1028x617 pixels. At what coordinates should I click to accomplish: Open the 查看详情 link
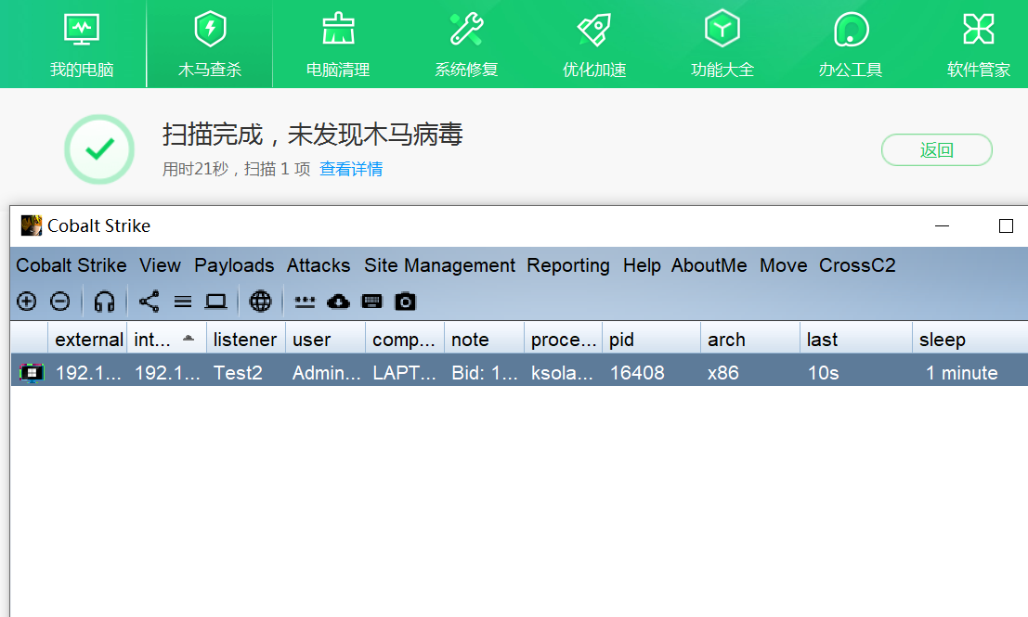351,169
